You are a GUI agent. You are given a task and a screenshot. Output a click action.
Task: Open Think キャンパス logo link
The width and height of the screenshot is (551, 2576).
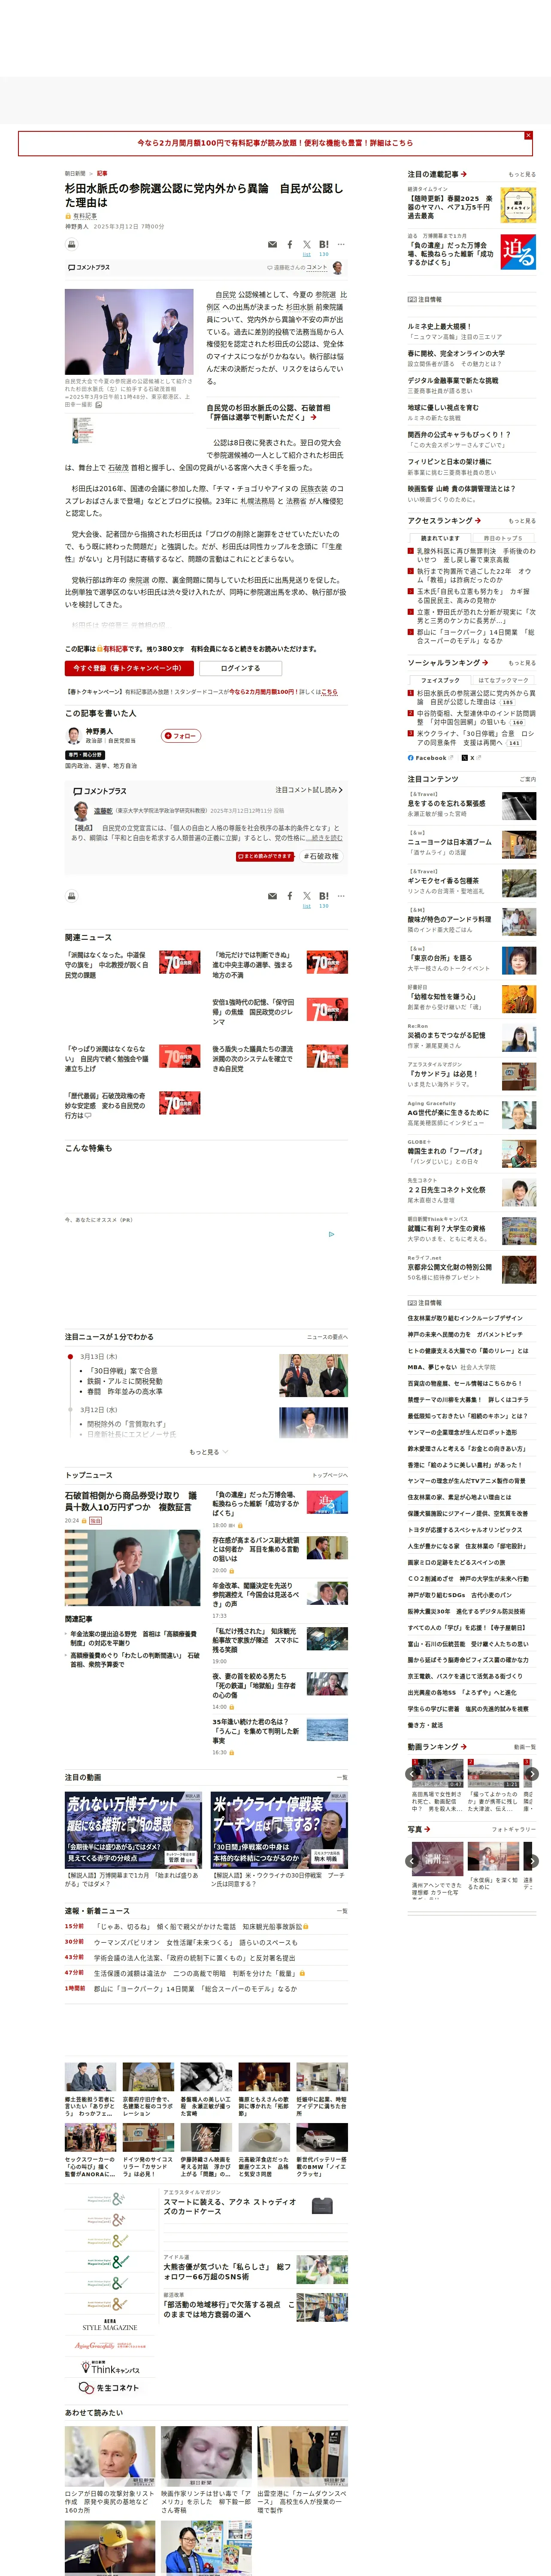(x=110, y=2367)
